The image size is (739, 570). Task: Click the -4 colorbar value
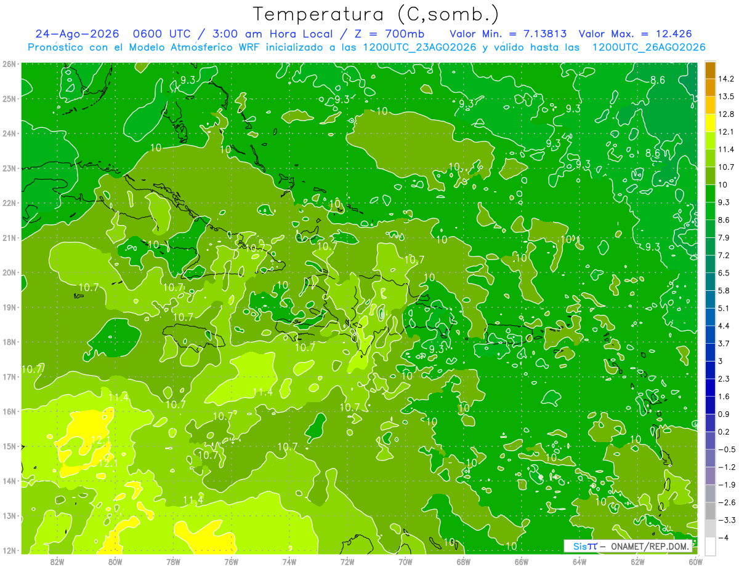(x=724, y=537)
